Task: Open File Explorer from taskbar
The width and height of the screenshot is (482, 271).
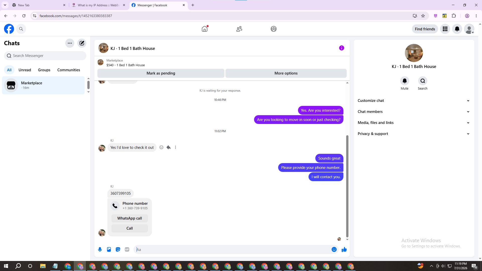Action: [x=43, y=266]
